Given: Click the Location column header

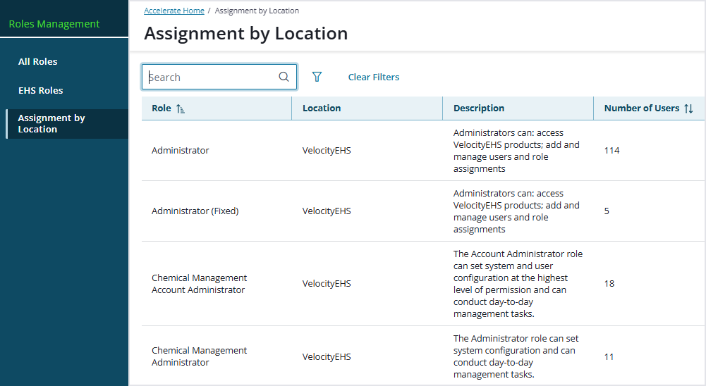Looking at the screenshot, I should coord(322,108).
